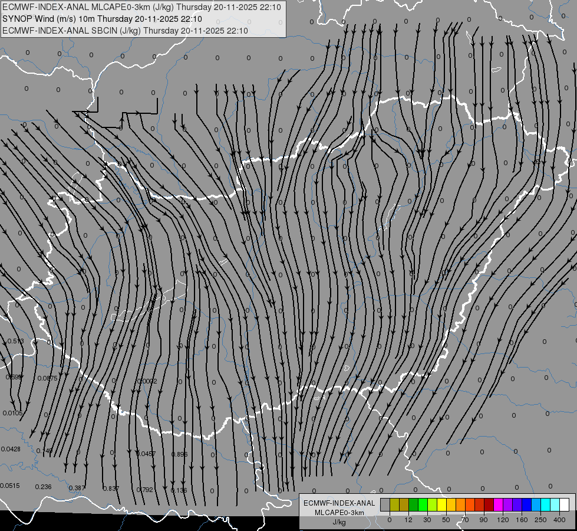Select the 400 tick label in legend
Screen dimensions: 577x531
[559, 520]
